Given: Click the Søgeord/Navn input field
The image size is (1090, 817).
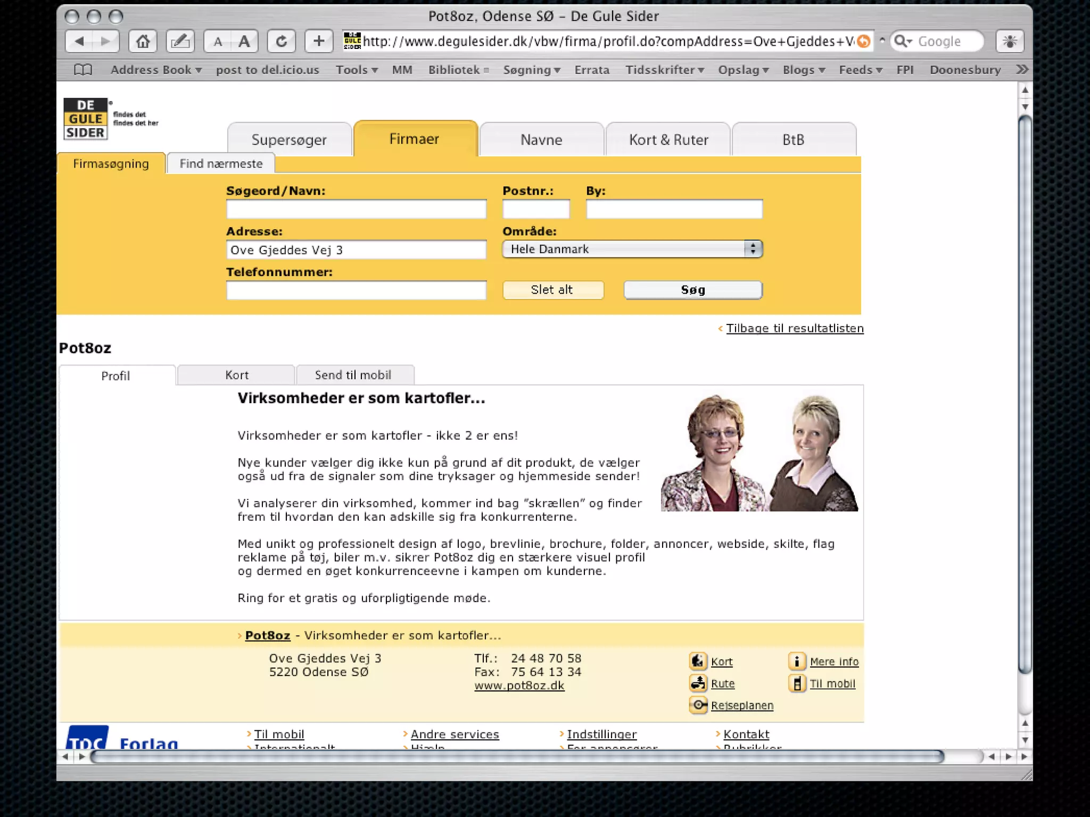Looking at the screenshot, I should (x=356, y=209).
